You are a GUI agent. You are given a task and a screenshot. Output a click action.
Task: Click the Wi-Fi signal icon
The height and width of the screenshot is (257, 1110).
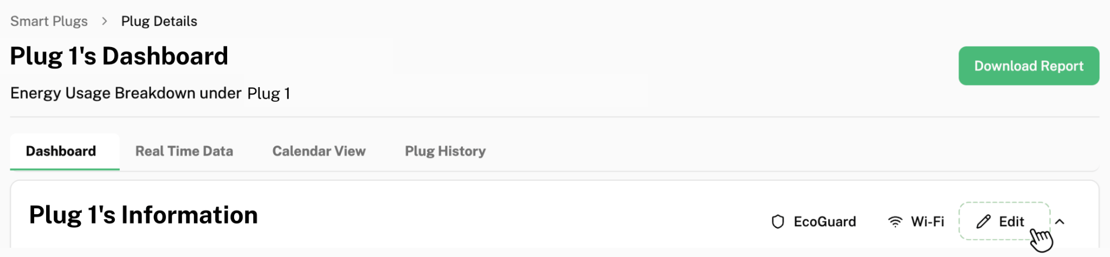(895, 222)
